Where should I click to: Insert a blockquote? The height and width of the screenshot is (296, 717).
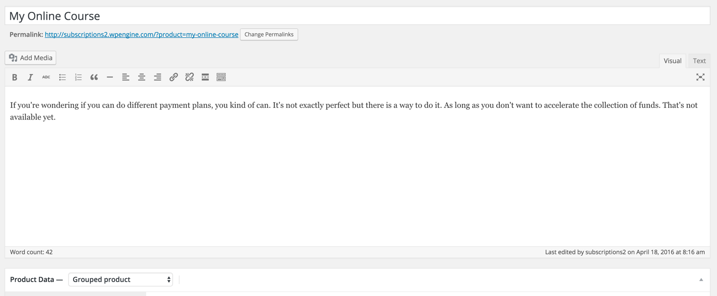pyautogui.click(x=94, y=77)
